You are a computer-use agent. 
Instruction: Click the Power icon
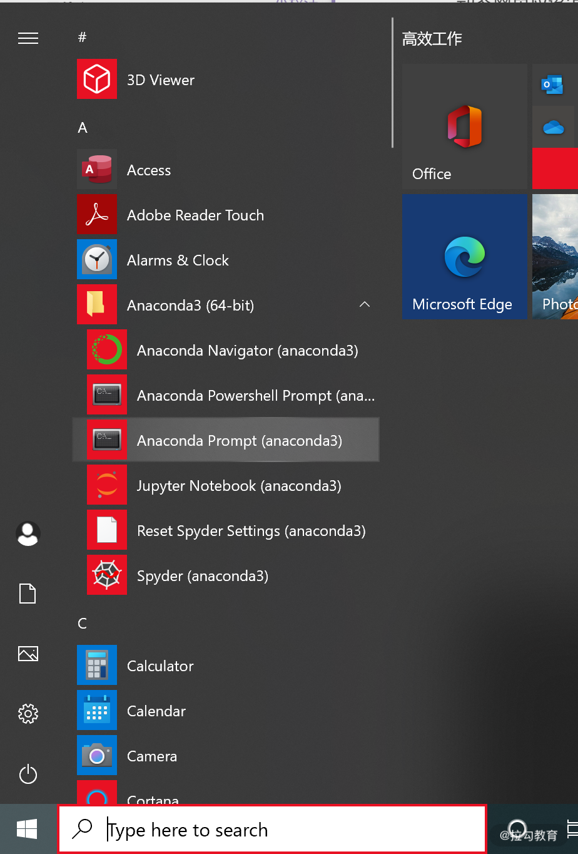tap(28, 774)
